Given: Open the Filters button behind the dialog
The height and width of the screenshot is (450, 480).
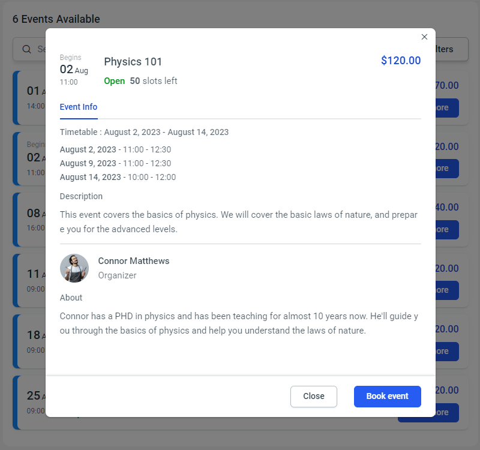Looking at the screenshot, I should (451, 49).
